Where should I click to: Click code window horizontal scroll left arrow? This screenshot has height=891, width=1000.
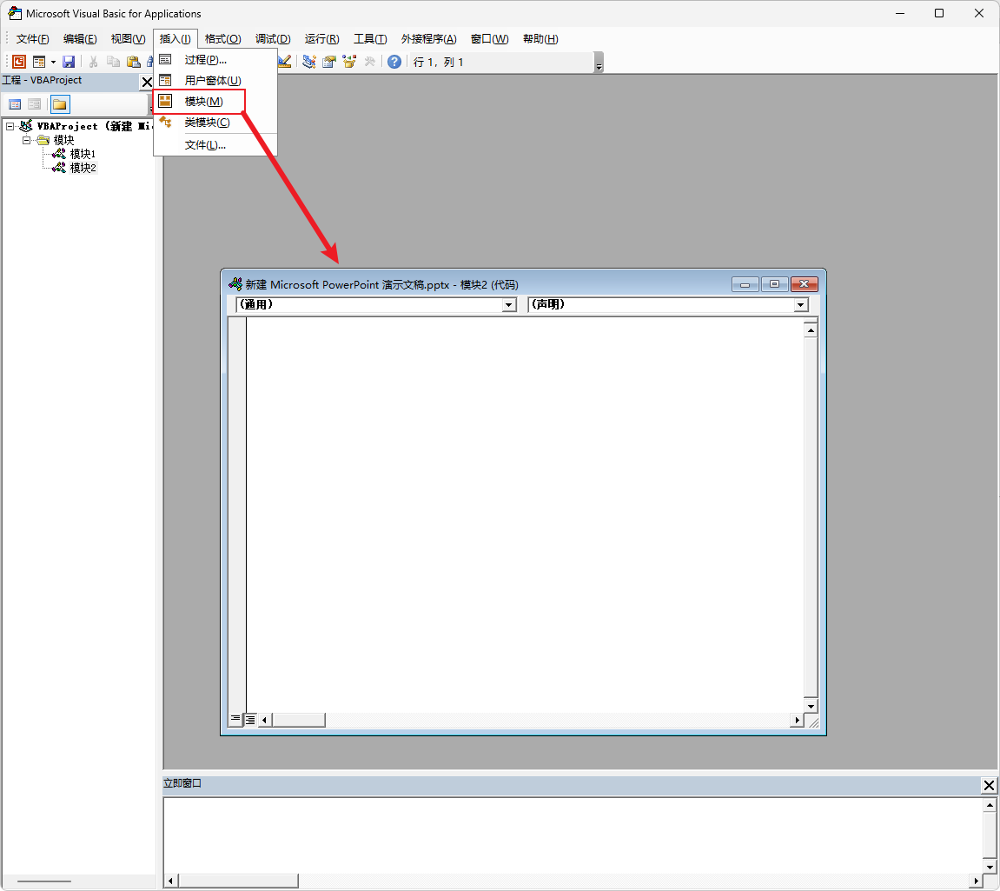pyautogui.click(x=264, y=720)
